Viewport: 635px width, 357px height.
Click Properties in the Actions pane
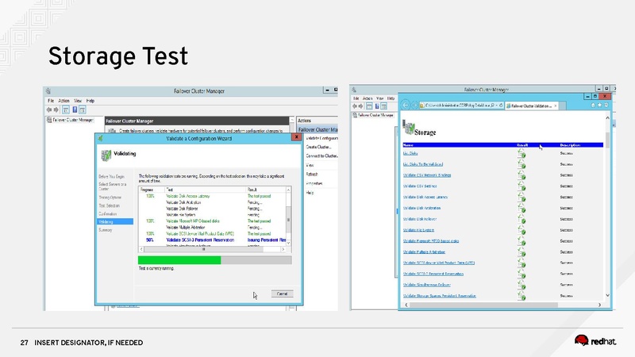click(314, 184)
